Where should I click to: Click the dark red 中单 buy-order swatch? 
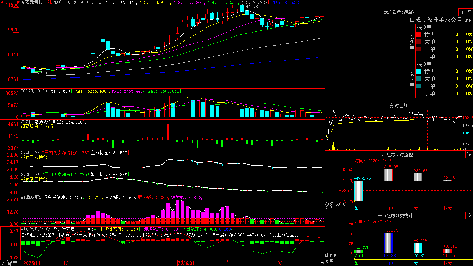pyautogui.click(x=419, y=49)
